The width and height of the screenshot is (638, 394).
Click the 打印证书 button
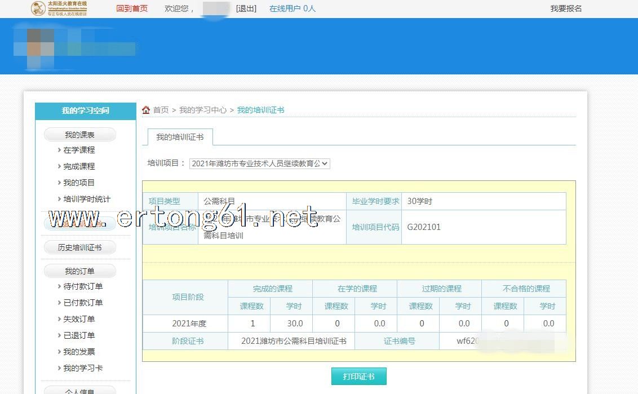click(359, 377)
